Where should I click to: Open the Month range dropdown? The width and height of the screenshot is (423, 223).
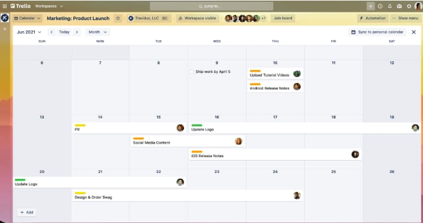[x=98, y=32]
